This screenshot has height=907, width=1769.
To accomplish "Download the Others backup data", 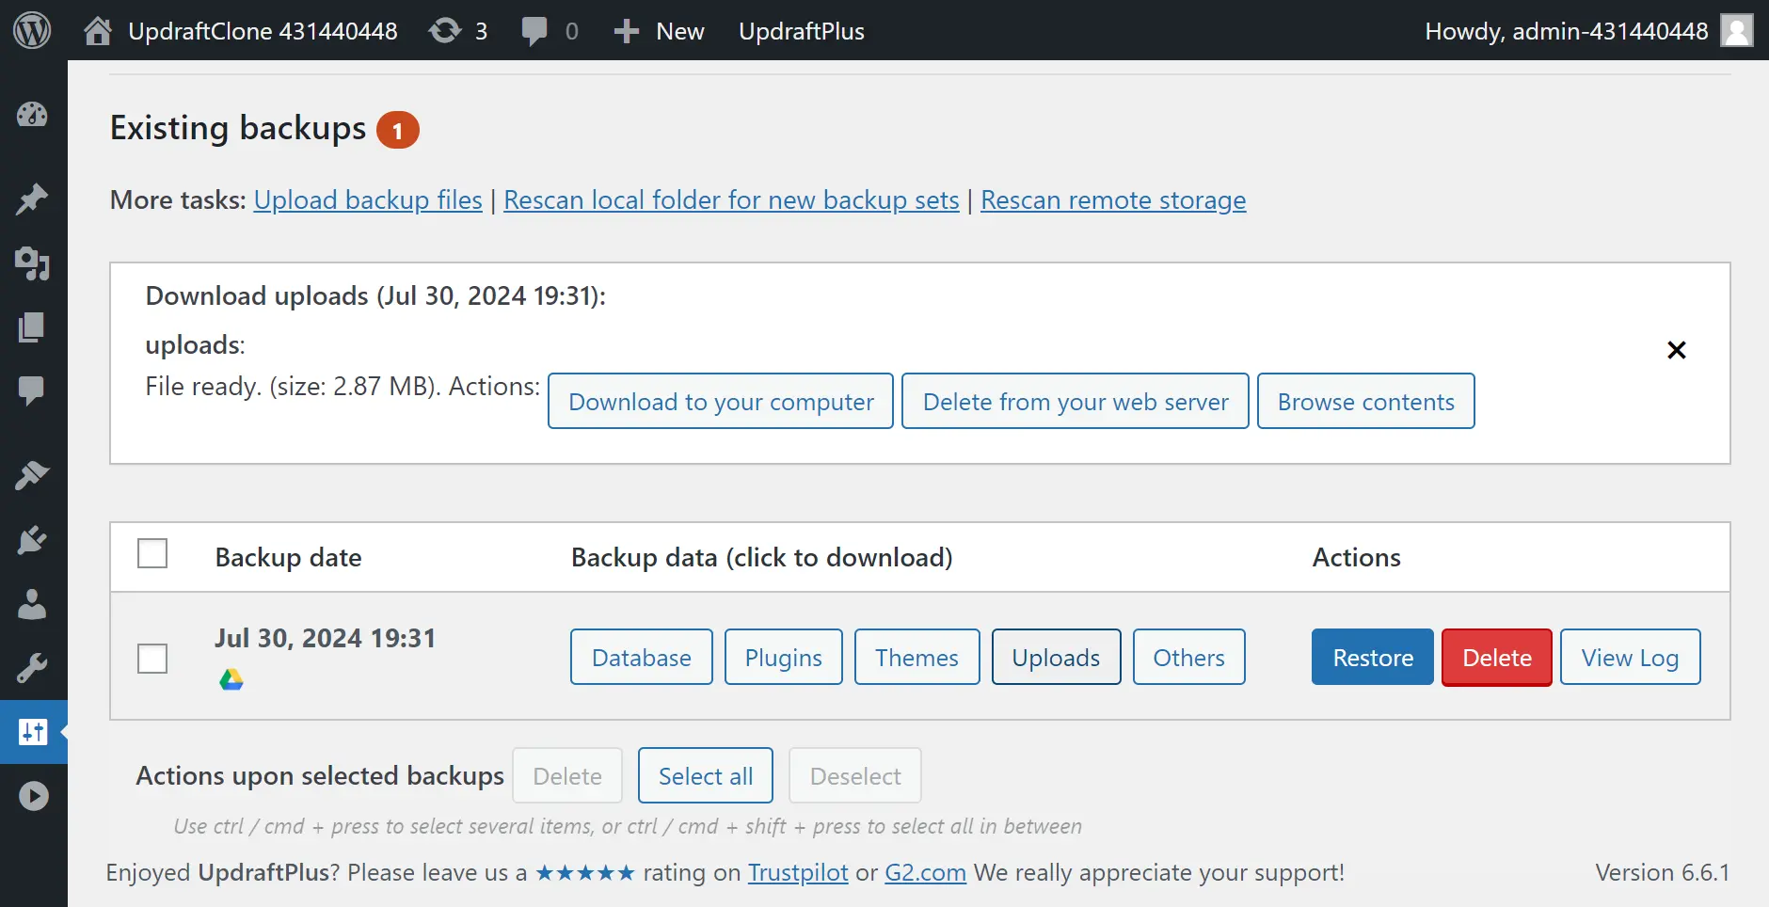I will point(1189,658).
